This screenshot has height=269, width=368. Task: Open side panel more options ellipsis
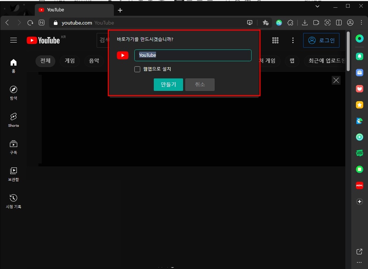pos(359,262)
